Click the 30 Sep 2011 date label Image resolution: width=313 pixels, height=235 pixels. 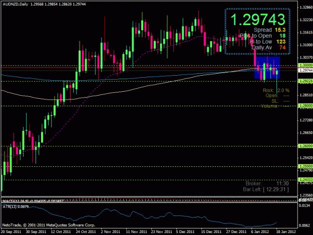pos(36,232)
